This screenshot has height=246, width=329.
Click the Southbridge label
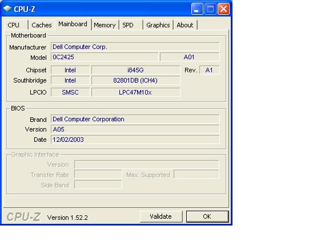30,80
